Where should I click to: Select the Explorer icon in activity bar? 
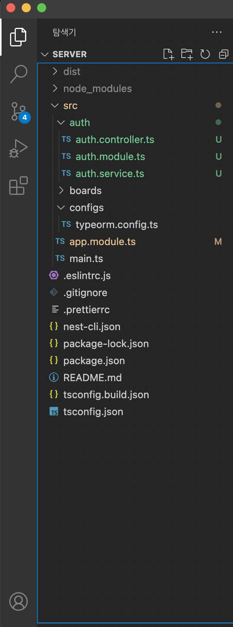[19, 37]
